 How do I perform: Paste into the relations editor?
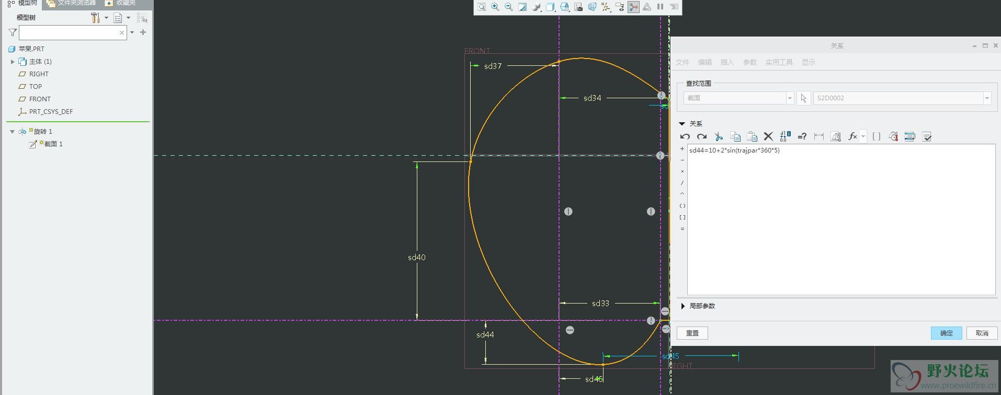pyautogui.click(x=752, y=136)
